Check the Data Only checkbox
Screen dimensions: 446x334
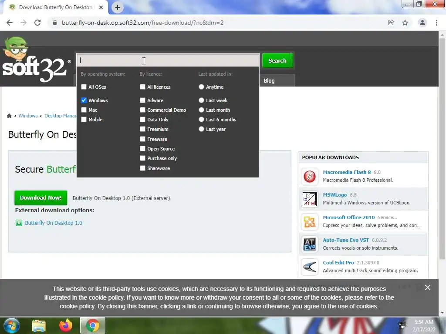[142, 120]
